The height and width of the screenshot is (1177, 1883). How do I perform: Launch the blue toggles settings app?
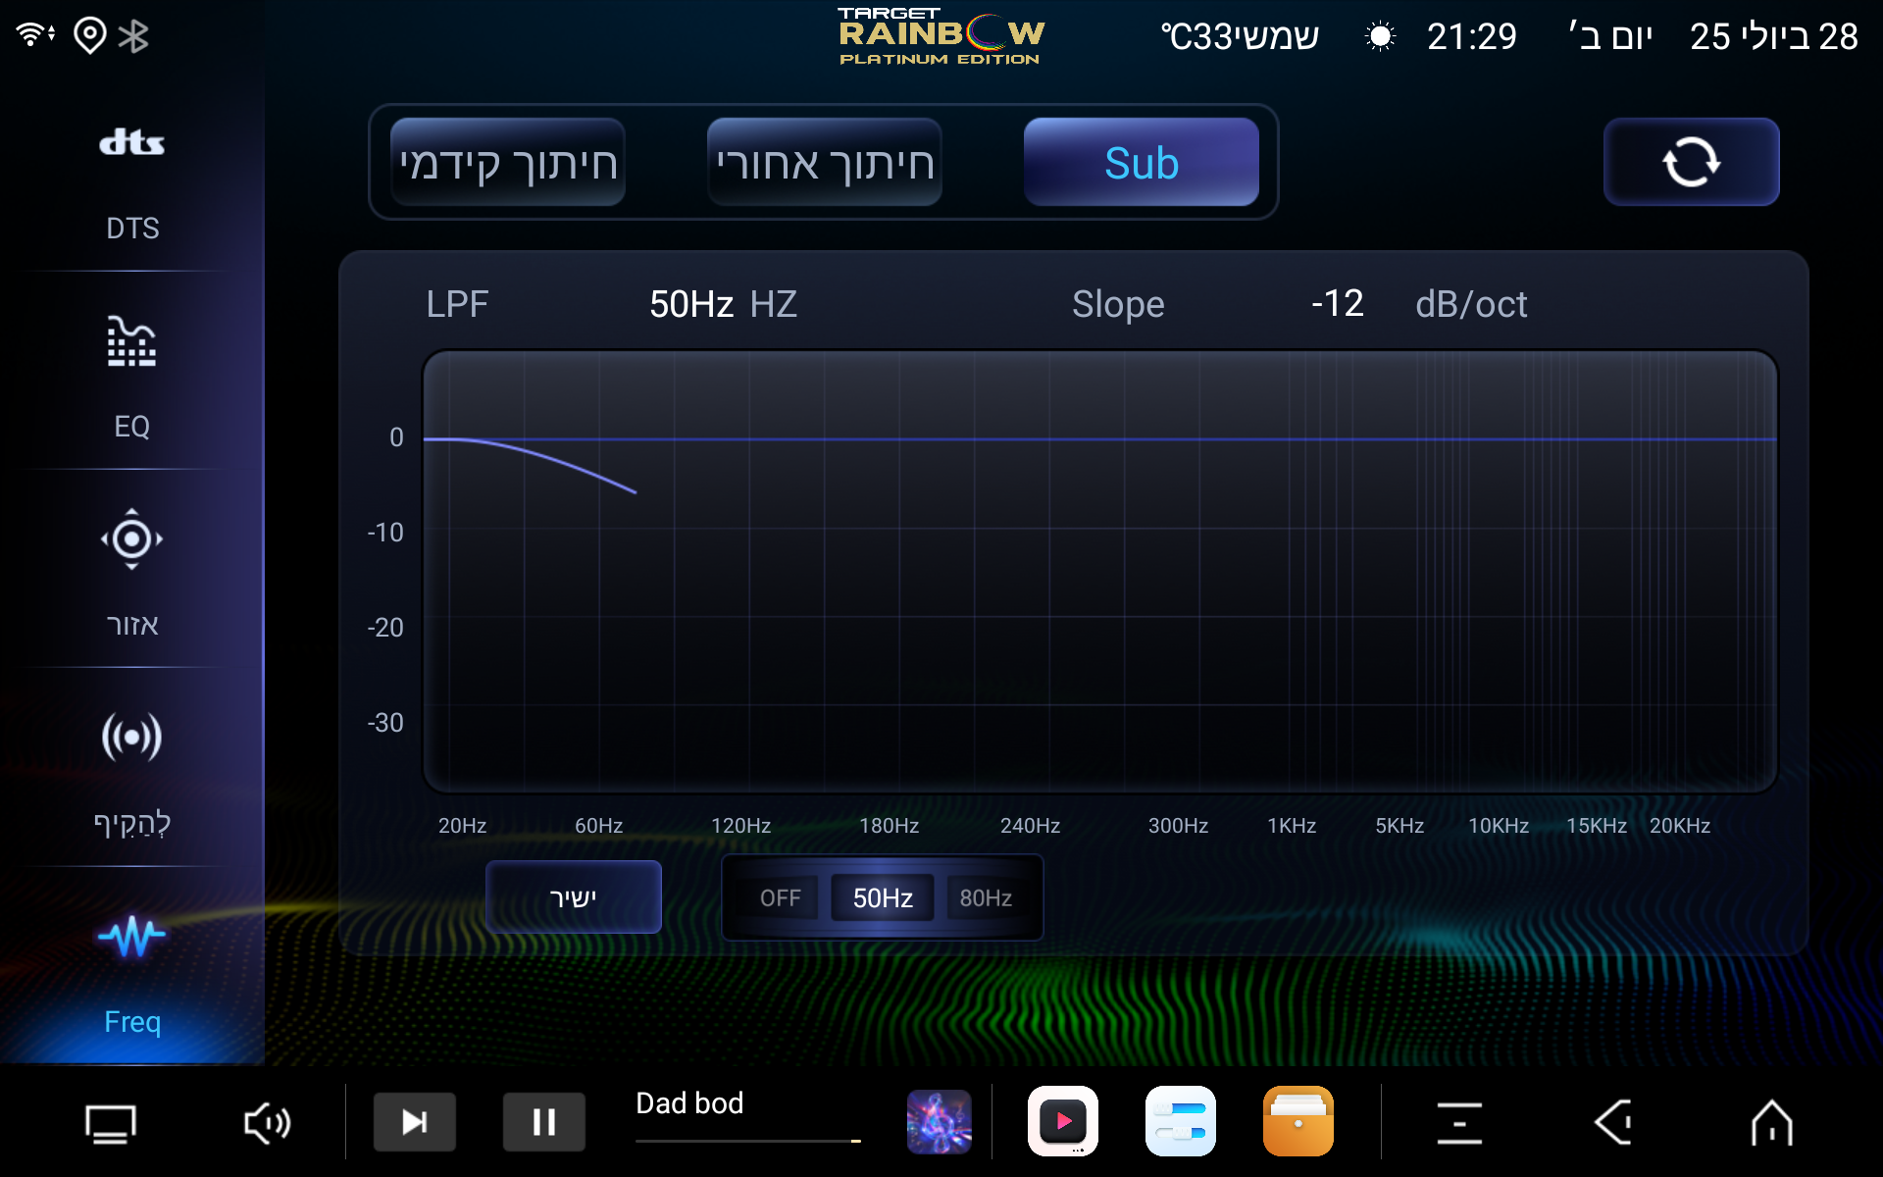click(x=1181, y=1121)
